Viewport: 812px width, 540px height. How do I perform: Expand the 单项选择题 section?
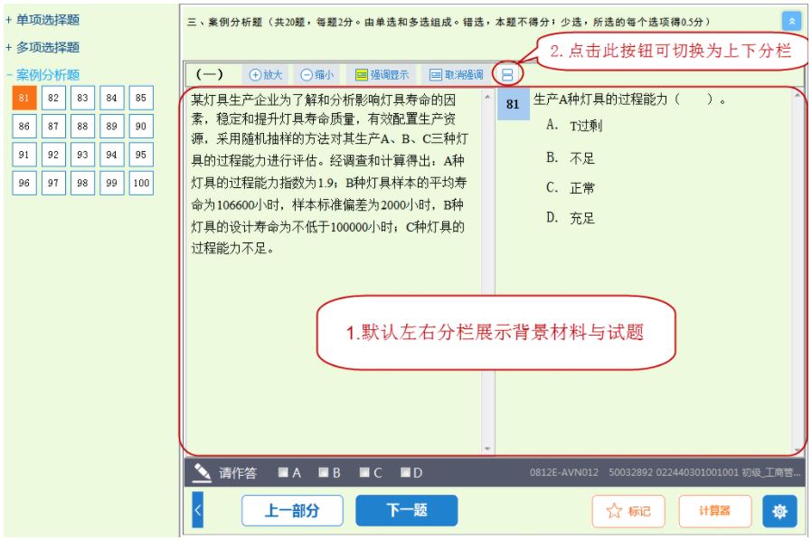point(42,20)
